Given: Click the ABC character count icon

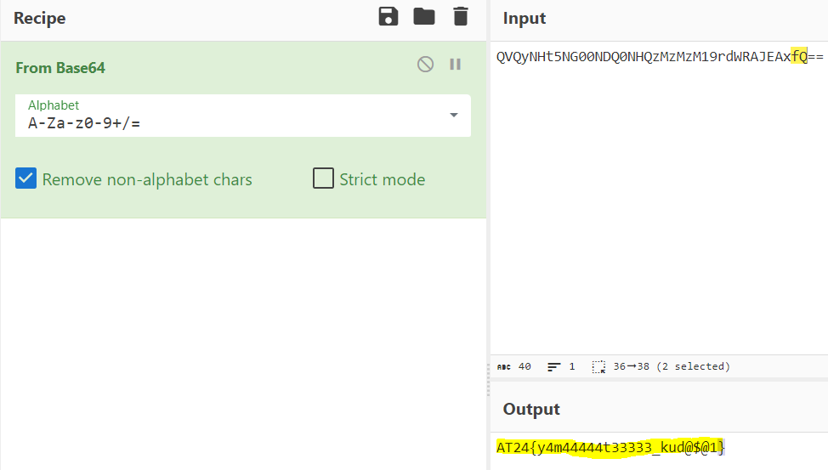Looking at the screenshot, I should [x=503, y=366].
